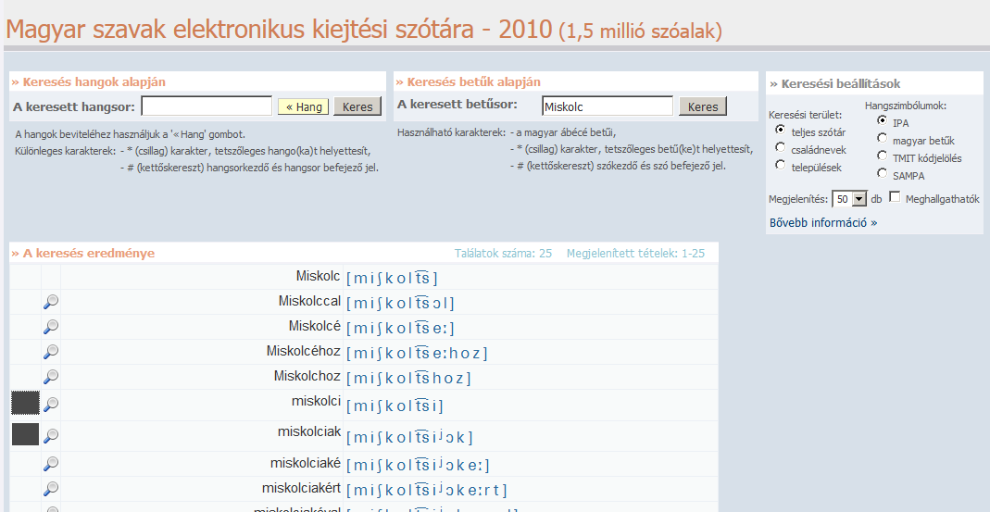
Task: Open the Bővebb információ link
Action: pos(823,223)
